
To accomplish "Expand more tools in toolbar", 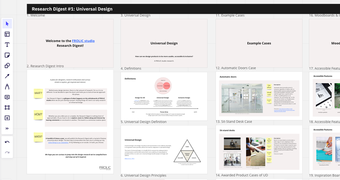I will (x=7, y=128).
